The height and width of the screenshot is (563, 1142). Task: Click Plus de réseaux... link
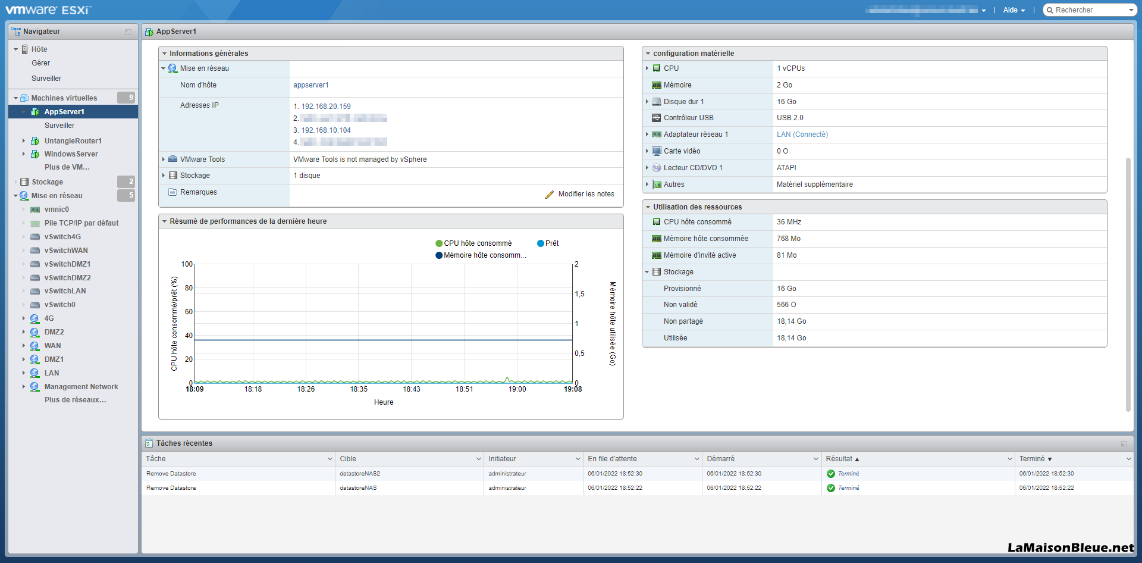click(x=76, y=400)
